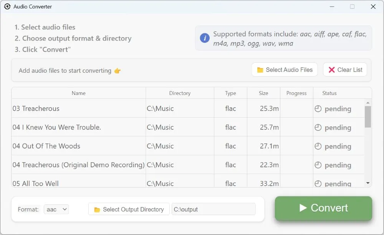Click the blue info icon about supported formats
Screen dimensions: 384x235
pyautogui.click(x=205, y=38)
